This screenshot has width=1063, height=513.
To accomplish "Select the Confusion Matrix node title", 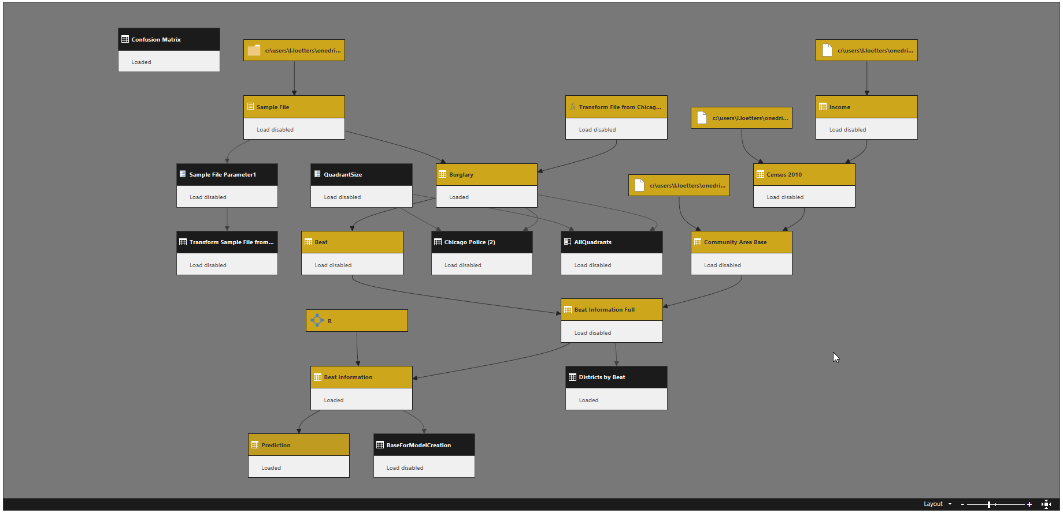I will (x=156, y=39).
